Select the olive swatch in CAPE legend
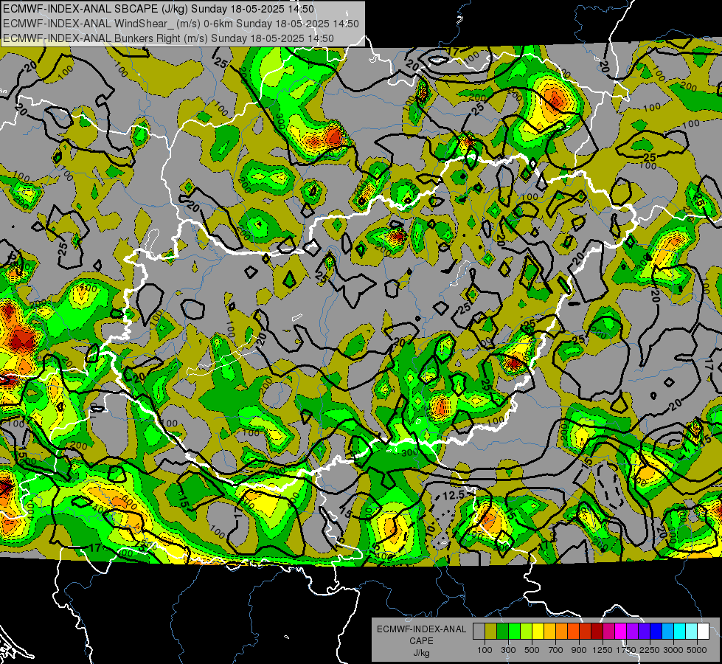The width and height of the screenshot is (722, 664). [490, 631]
